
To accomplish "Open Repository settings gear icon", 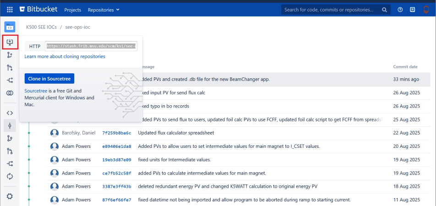I will (x=10, y=196).
